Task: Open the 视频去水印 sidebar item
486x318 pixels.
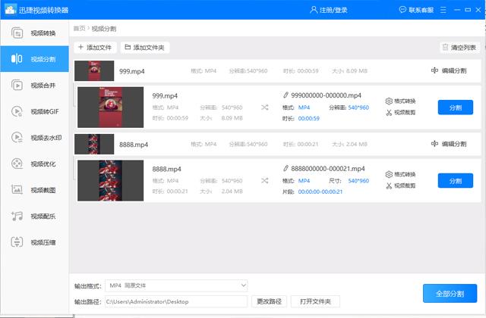Action: coord(34,138)
